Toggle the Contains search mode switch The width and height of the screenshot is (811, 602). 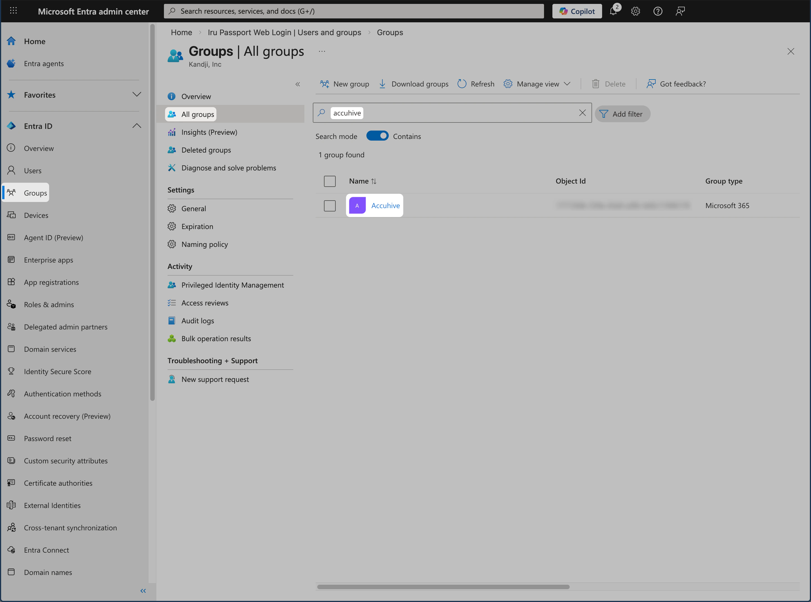point(378,136)
